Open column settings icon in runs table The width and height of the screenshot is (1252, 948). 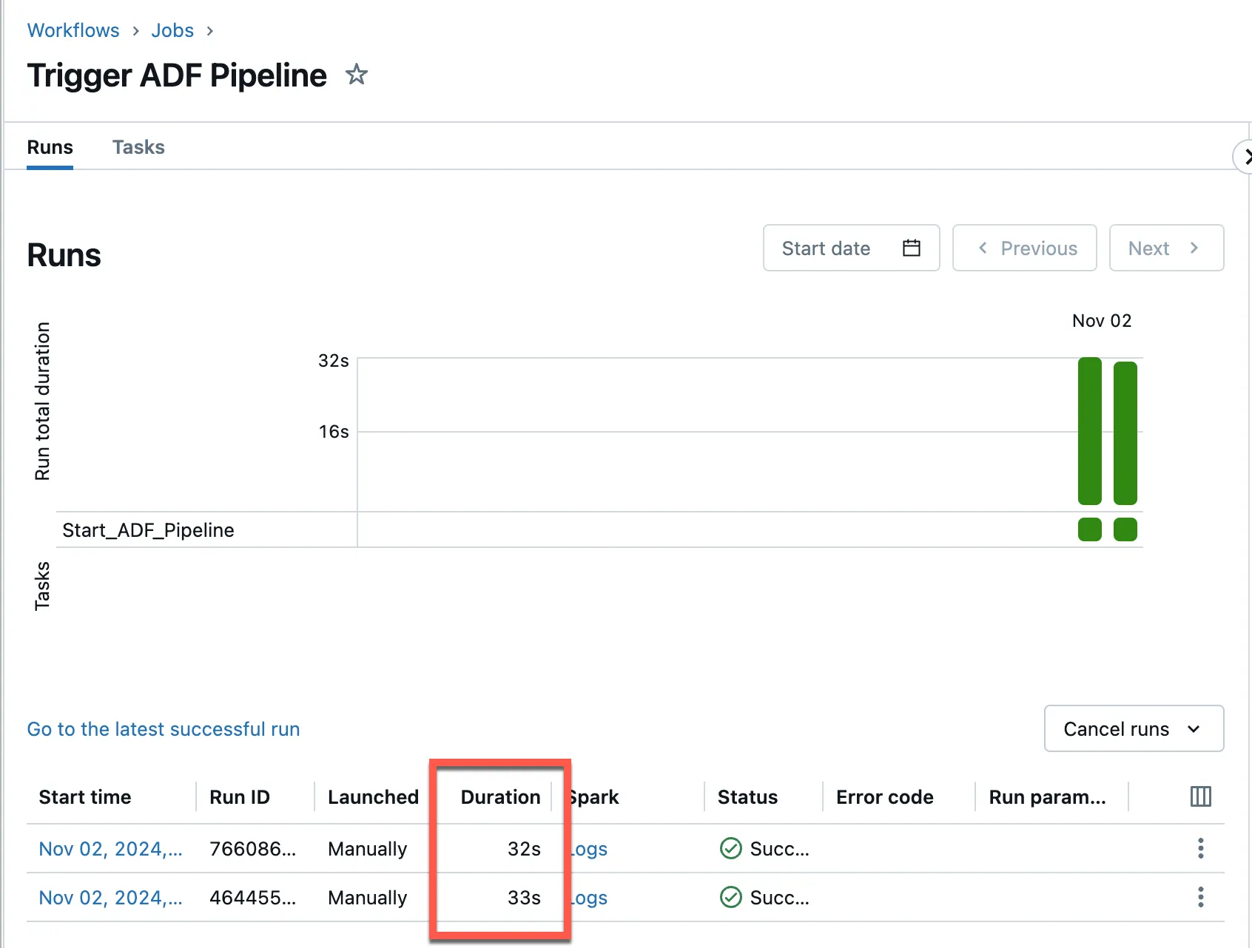(x=1200, y=796)
